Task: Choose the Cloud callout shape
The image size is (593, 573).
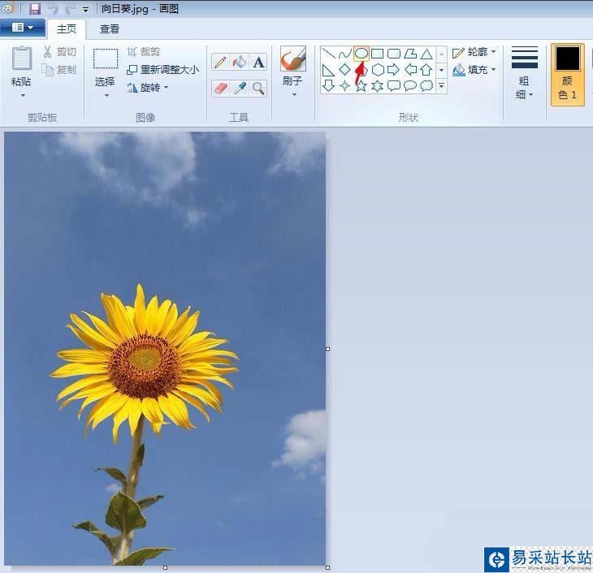Action: 426,86
